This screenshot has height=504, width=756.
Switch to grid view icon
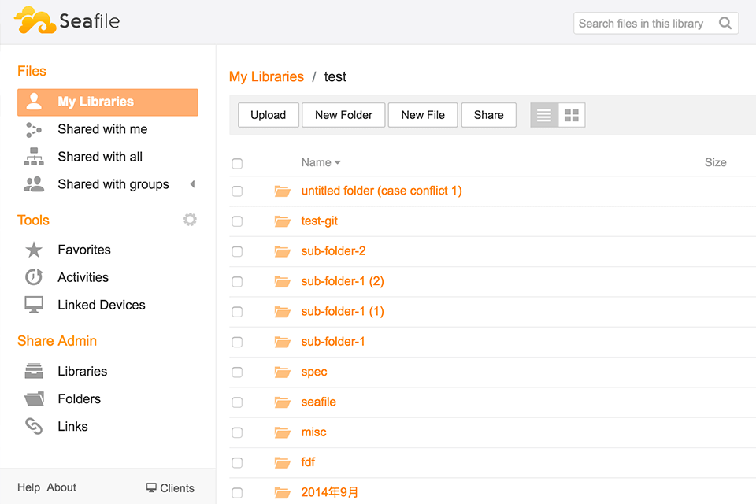pos(571,115)
